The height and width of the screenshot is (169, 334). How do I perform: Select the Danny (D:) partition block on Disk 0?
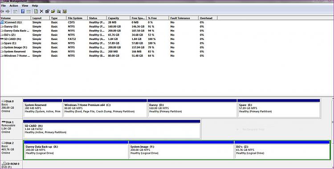192,108
